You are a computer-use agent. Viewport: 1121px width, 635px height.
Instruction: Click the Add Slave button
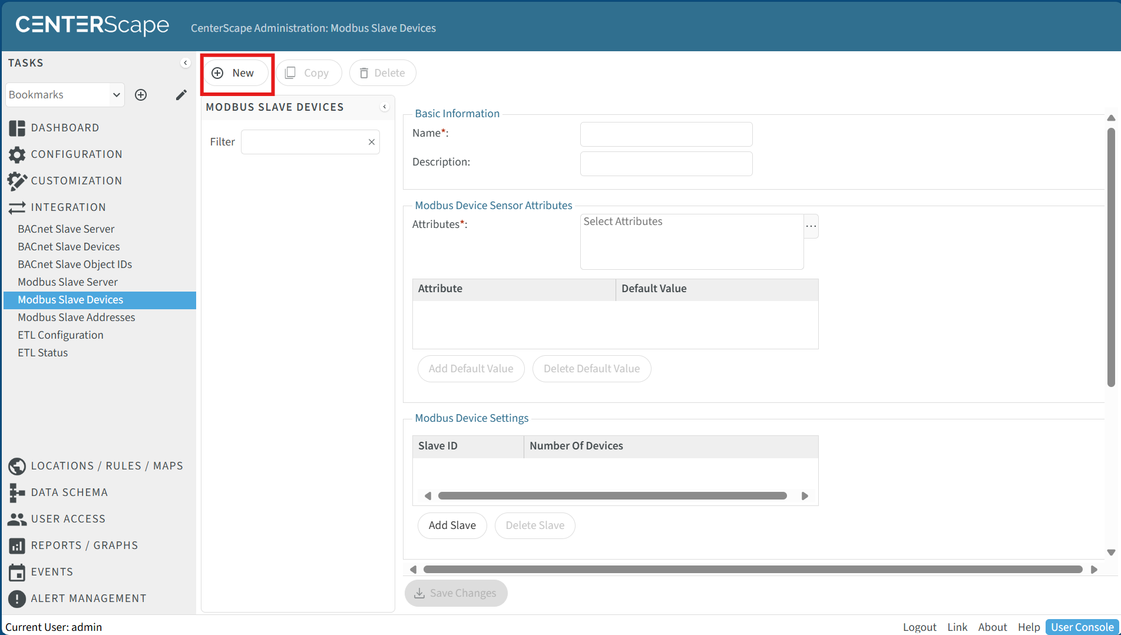[x=452, y=525]
